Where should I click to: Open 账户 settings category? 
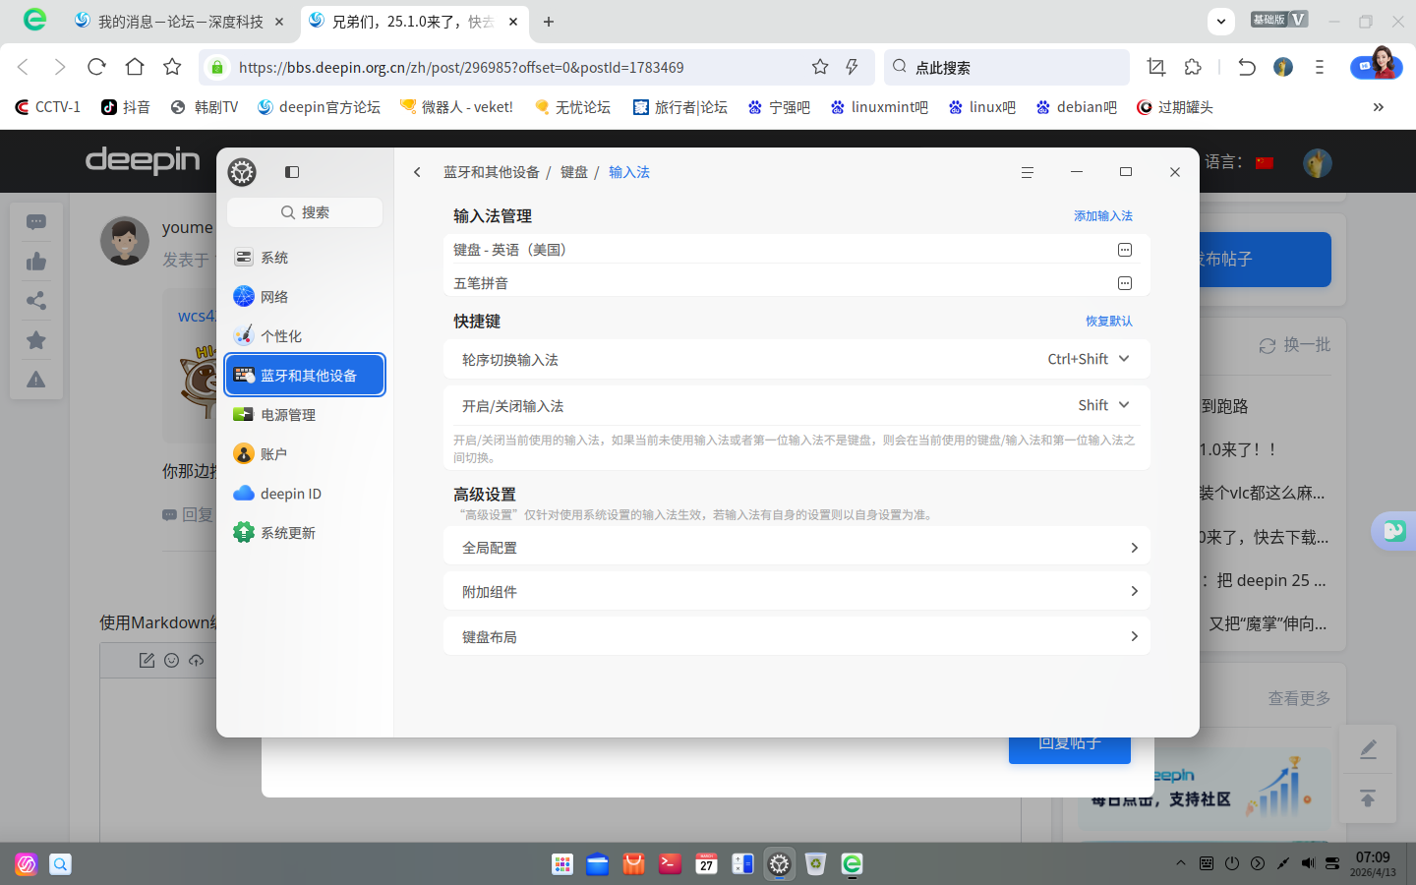[305, 454]
